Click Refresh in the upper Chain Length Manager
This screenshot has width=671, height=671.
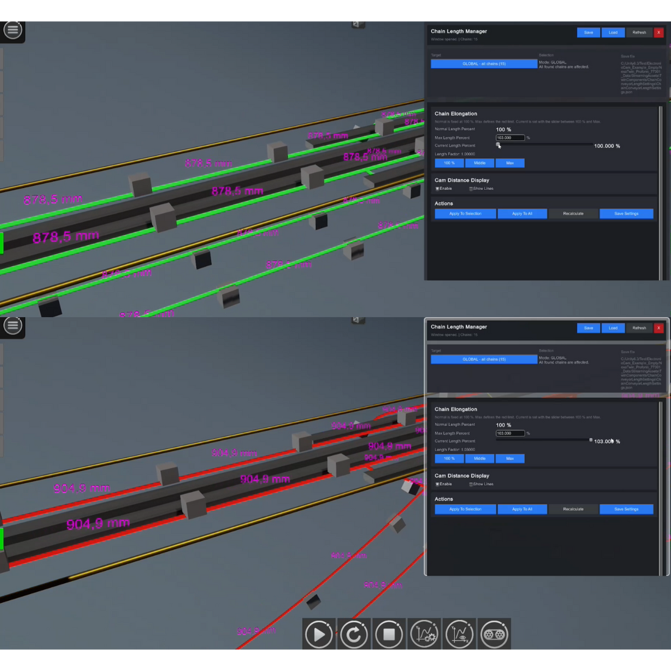pos(639,32)
